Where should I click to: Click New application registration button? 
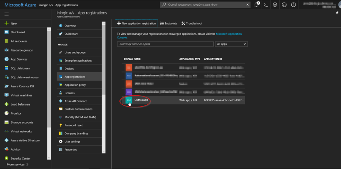click(x=136, y=23)
